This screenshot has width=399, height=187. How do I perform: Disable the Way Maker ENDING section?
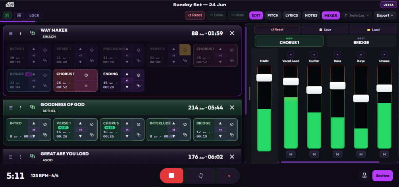pos(139,75)
